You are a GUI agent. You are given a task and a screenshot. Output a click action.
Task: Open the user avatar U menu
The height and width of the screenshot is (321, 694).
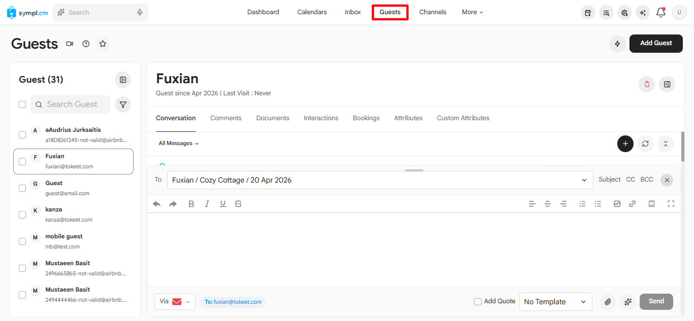pos(679,13)
